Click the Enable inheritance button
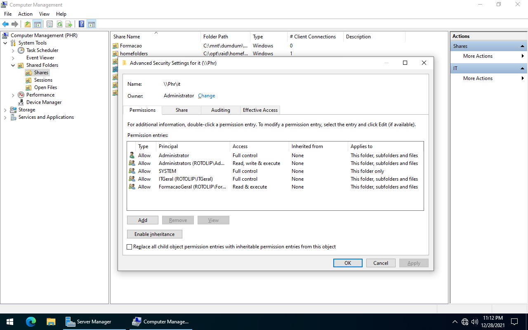 point(154,234)
